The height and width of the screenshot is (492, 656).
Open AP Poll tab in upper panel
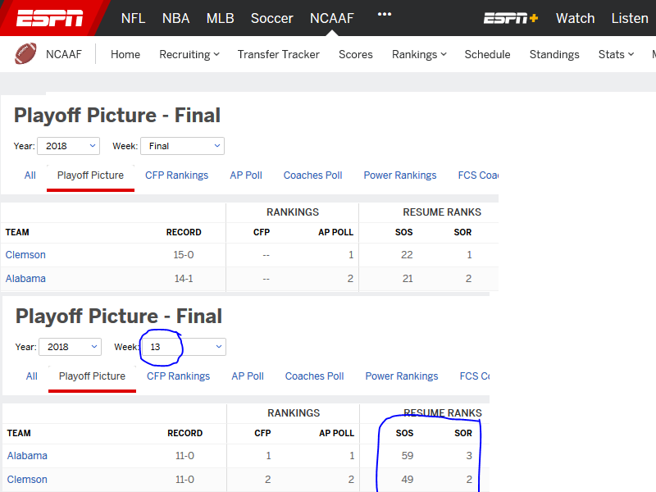coord(246,175)
